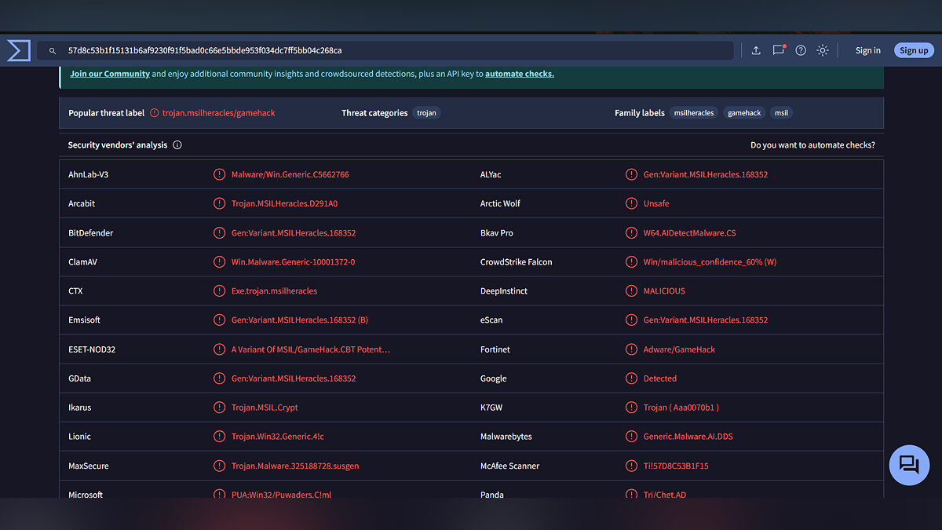
Task: Click the search magnifier icon
Action: coord(53,51)
